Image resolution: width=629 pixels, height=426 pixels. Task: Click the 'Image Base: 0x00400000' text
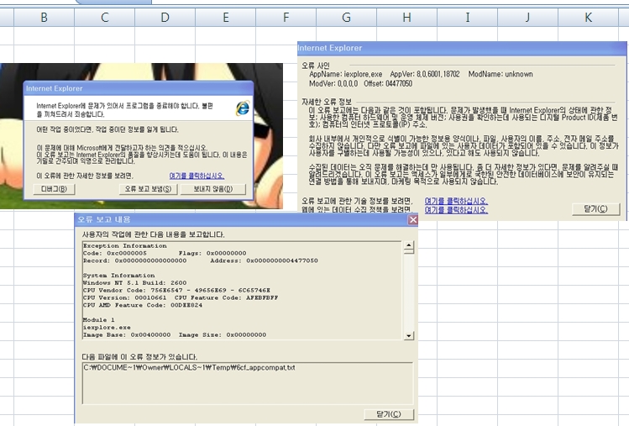tap(127, 335)
